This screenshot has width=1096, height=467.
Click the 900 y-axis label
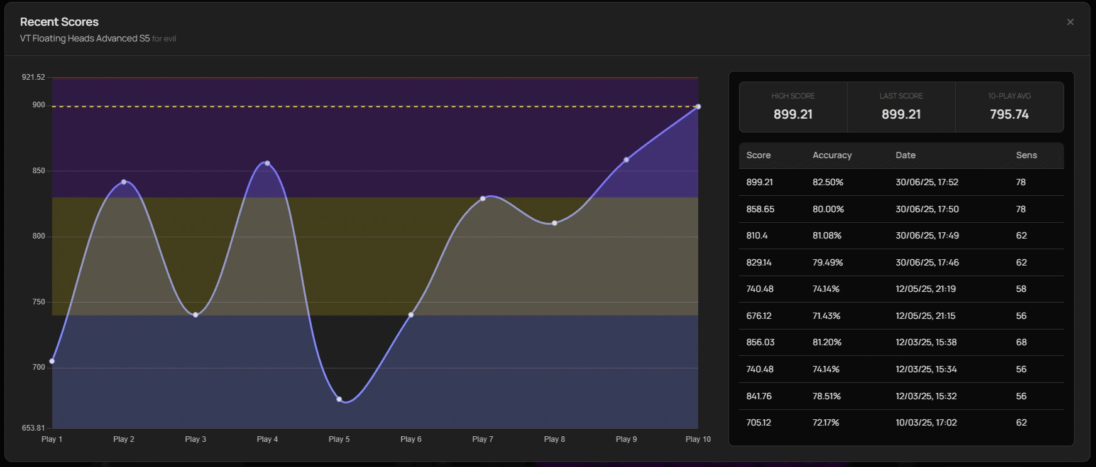pyautogui.click(x=39, y=105)
